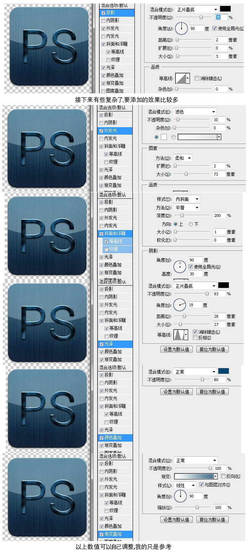Click the opacity field showing 93

(219, 294)
